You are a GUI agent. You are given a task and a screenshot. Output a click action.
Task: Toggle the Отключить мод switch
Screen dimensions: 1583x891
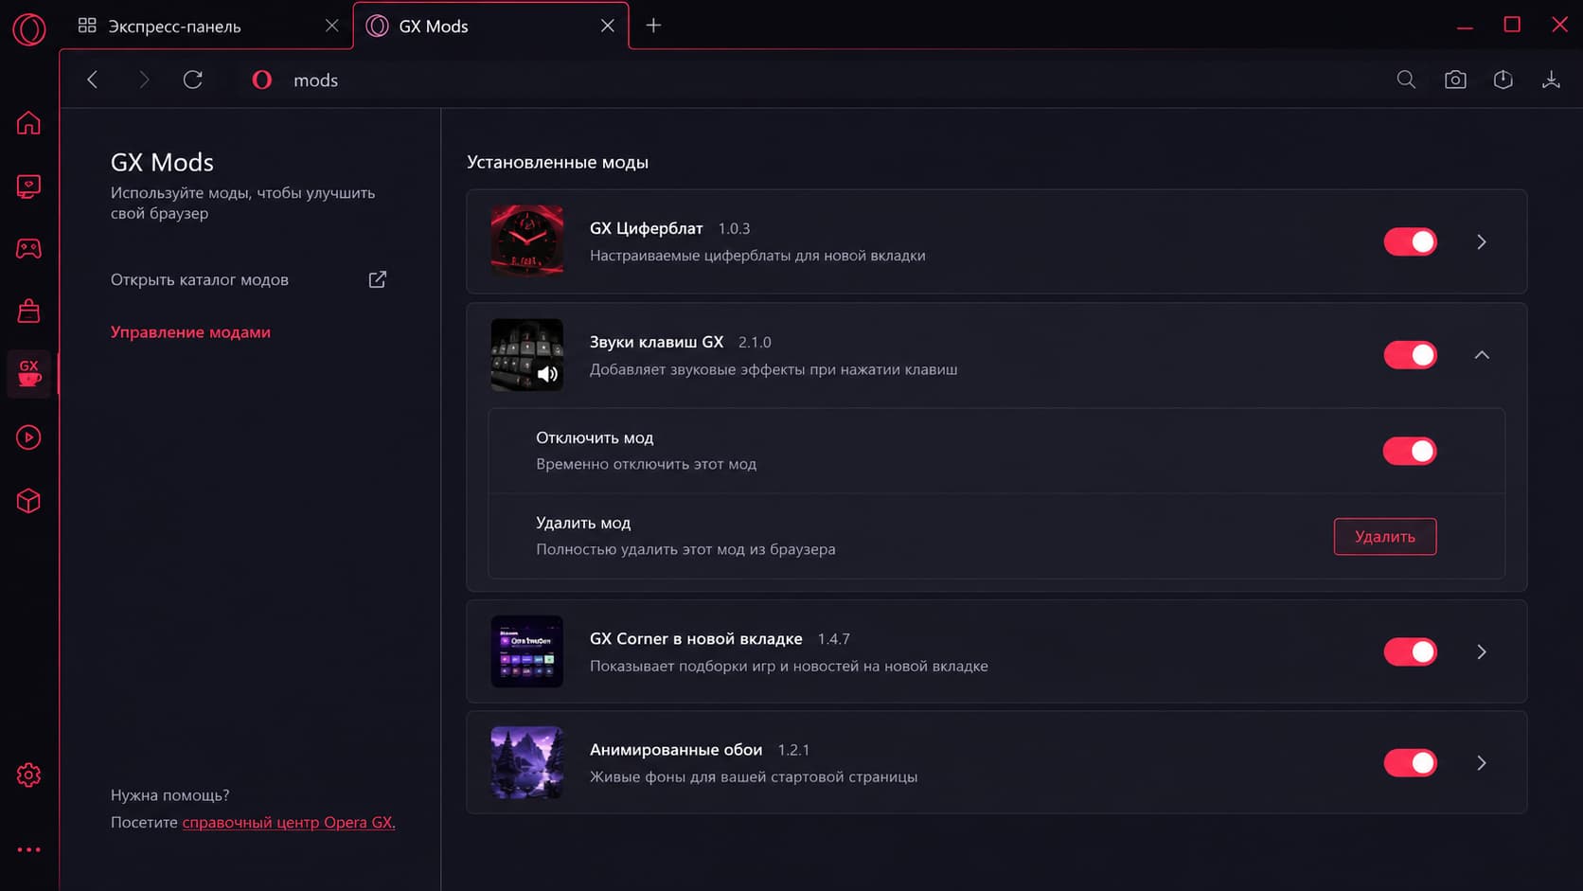(x=1411, y=451)
